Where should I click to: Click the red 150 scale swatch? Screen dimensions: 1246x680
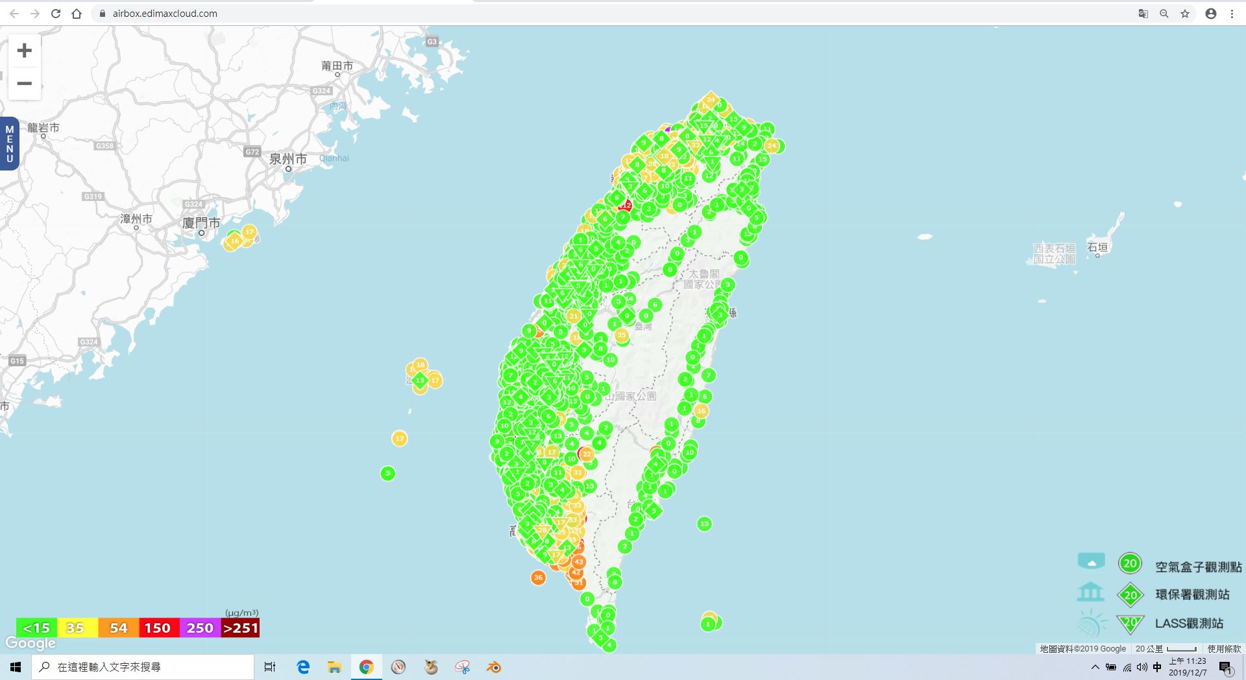pos(158,628)
